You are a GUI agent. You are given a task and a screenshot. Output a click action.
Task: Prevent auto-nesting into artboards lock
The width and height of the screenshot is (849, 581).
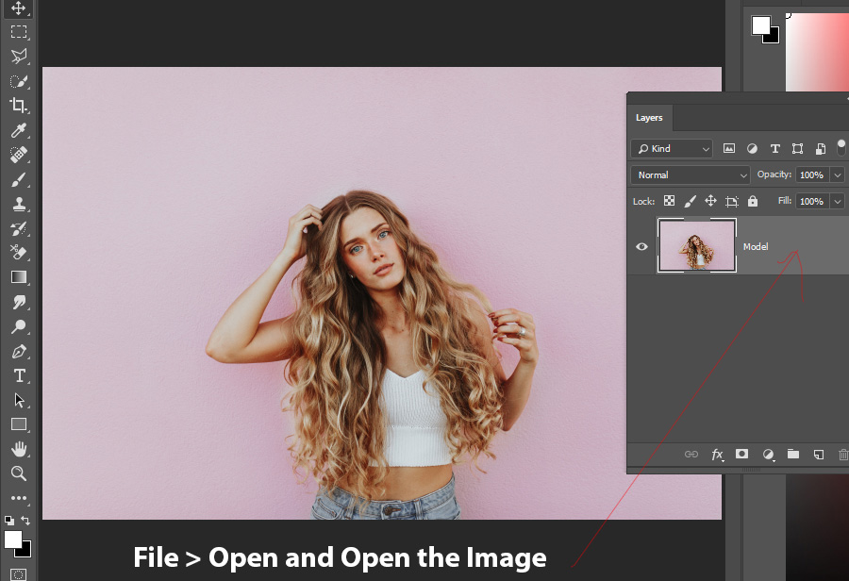(x=731, y=202)
